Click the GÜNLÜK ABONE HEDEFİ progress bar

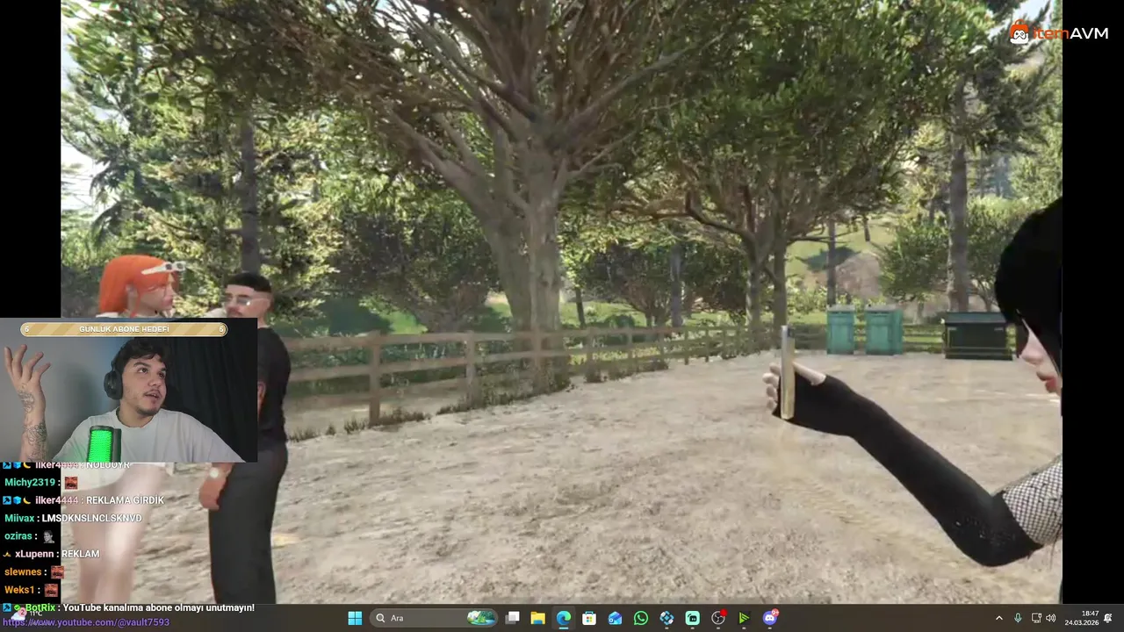point(124,329)
